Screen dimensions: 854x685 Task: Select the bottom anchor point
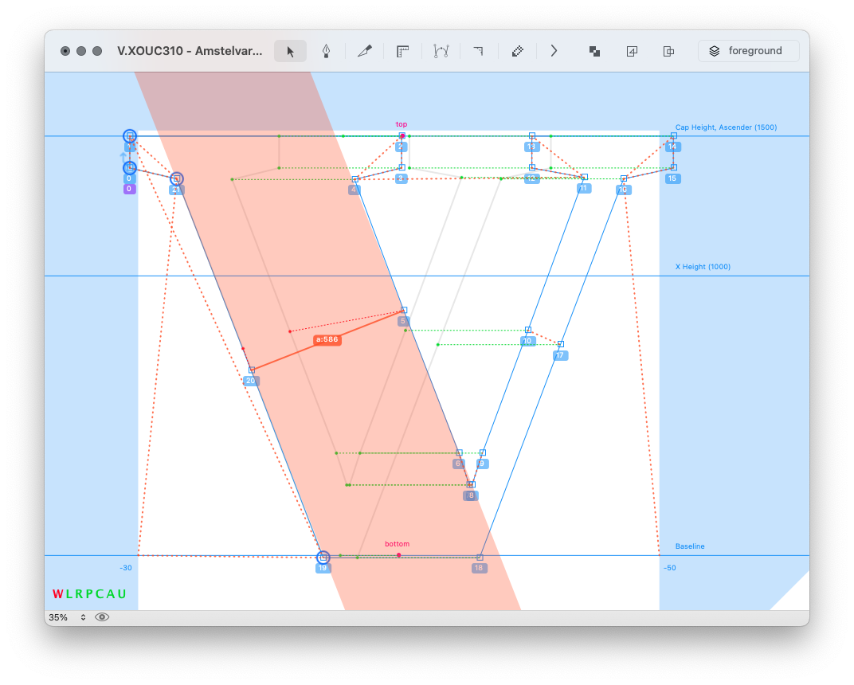398,555
